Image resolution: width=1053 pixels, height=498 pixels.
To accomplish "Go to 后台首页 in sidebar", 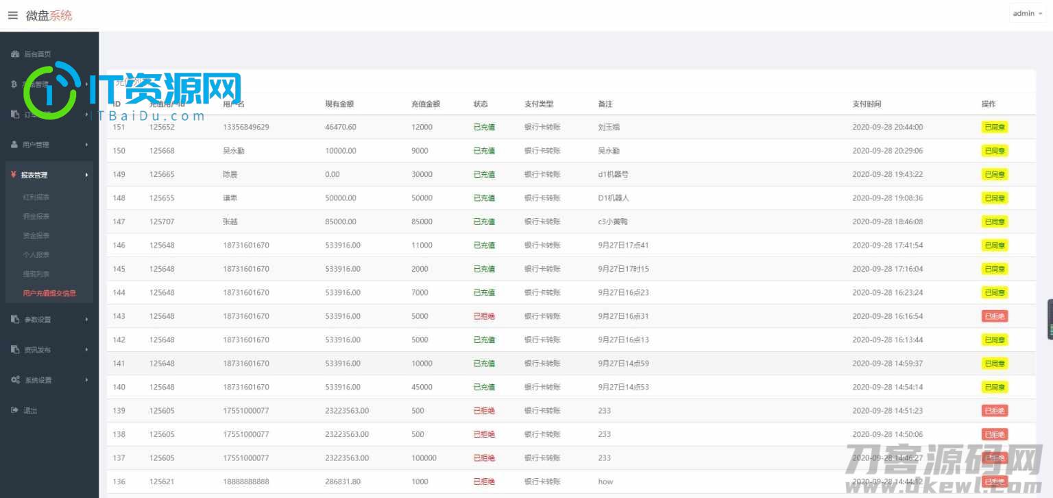I will click(38, 54).
